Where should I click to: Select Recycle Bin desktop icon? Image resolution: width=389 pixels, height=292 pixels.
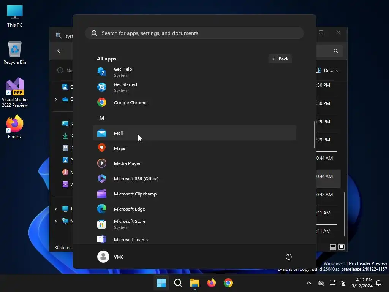(15, 53)
